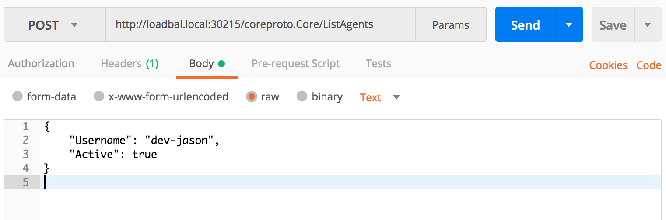Switch to the Authorization tab
Image resolution: width=666 pixels, height=220 pixels.
pyautogui.click(x=41, y=64)
